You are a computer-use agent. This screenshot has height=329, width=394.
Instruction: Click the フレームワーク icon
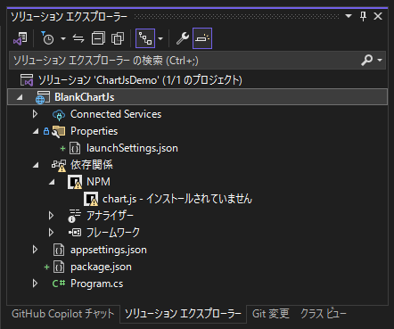pos(75,233)
